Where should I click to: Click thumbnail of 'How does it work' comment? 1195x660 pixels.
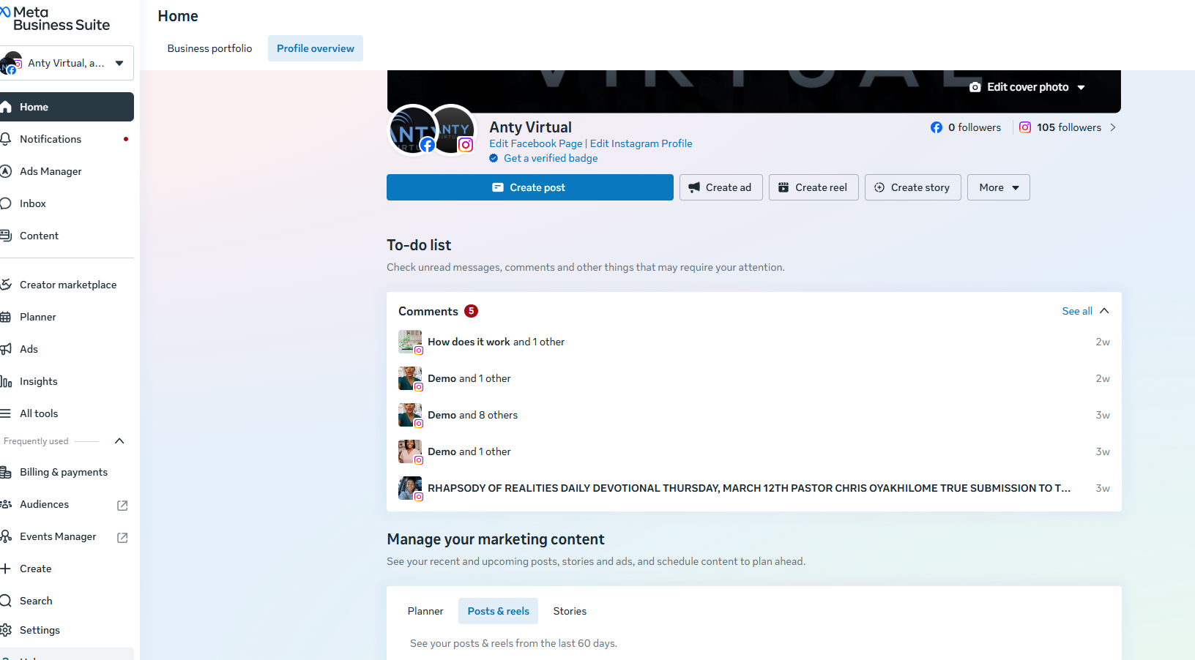410,342
